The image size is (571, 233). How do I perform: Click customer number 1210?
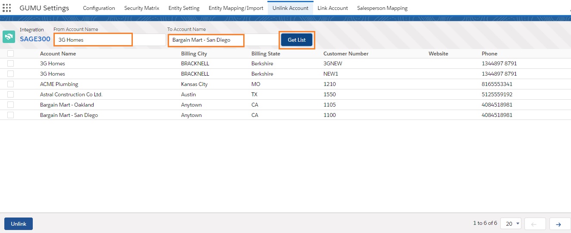click(329, 84)
